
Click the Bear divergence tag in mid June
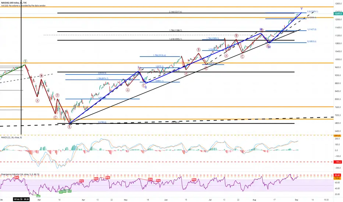194,180
